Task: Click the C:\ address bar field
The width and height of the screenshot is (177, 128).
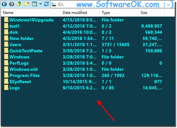Action: [x=112, y=5]
